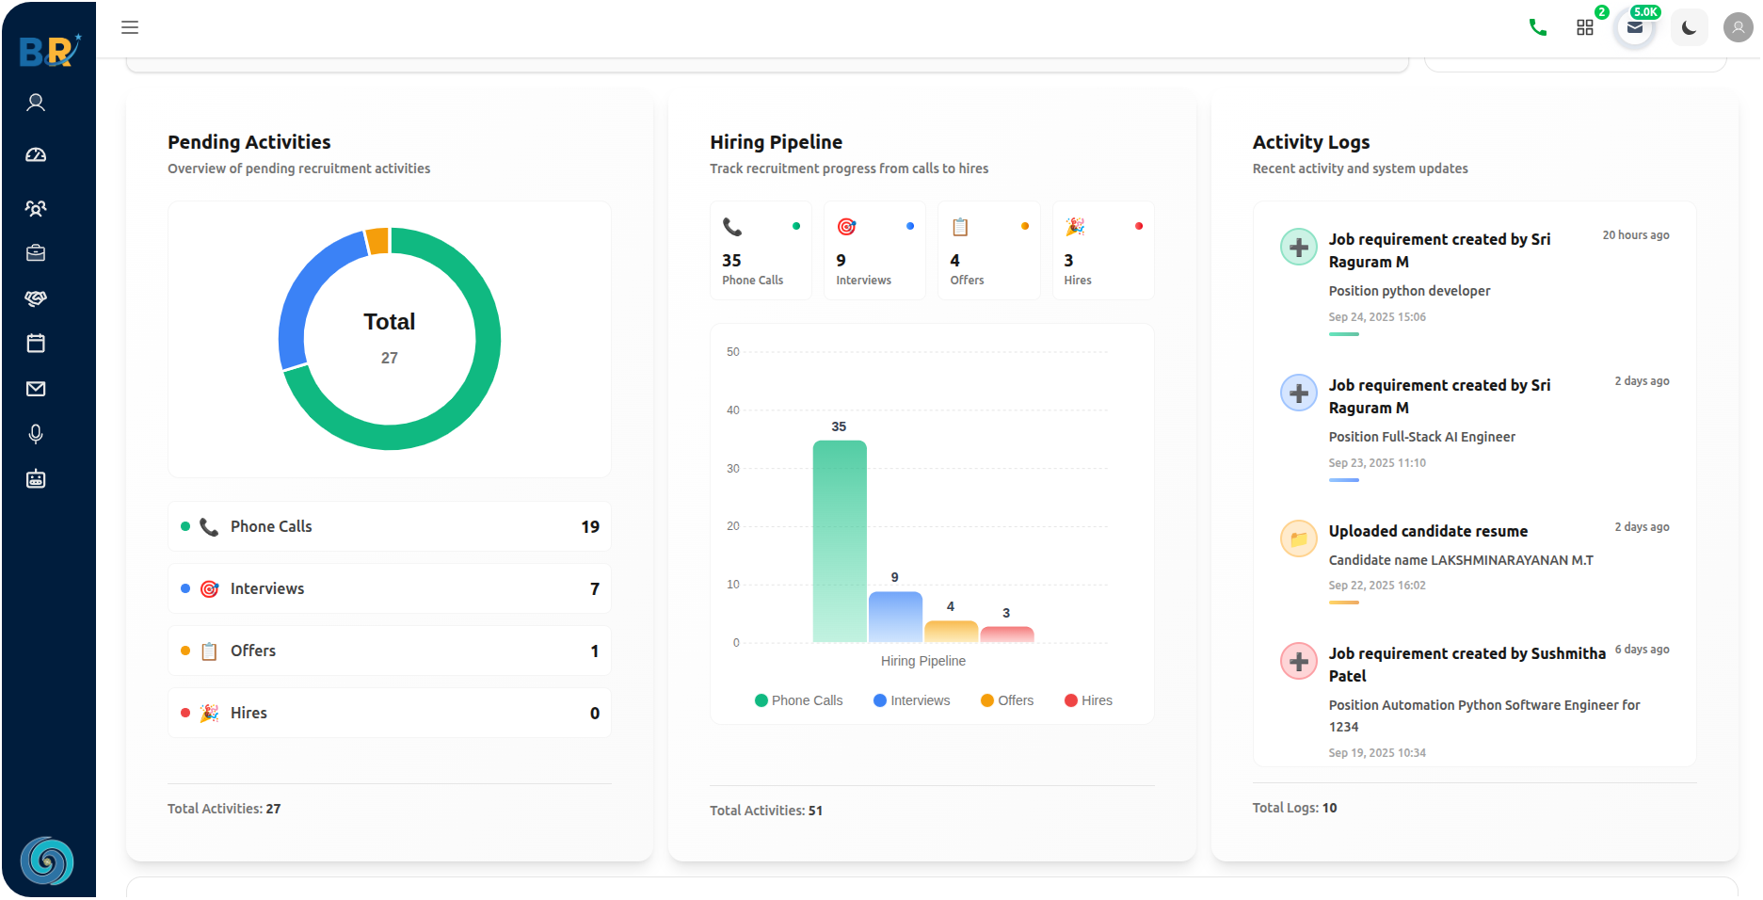1763x900 pixels.
Task: Click the green phone call icon
Action: point(1538,27)
